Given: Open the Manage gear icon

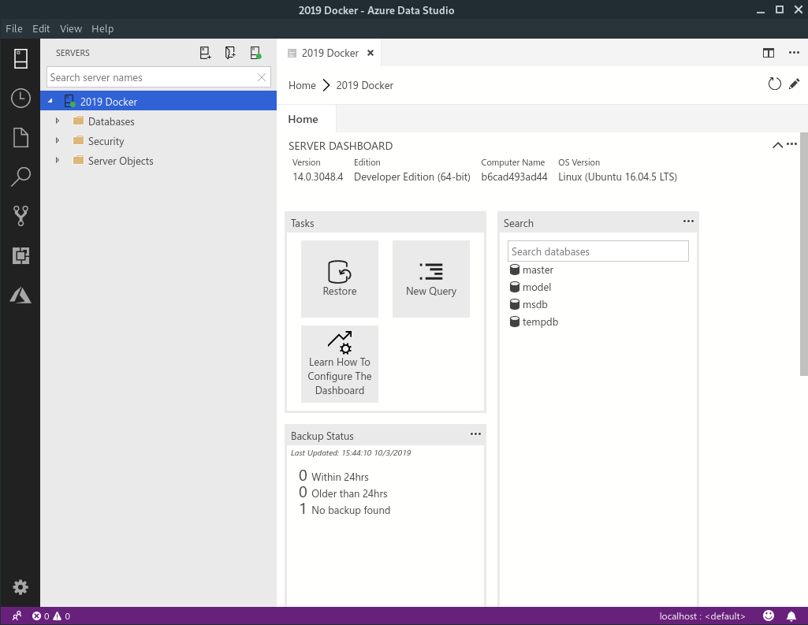Looking at the screenshot, I should pos(20,587).
